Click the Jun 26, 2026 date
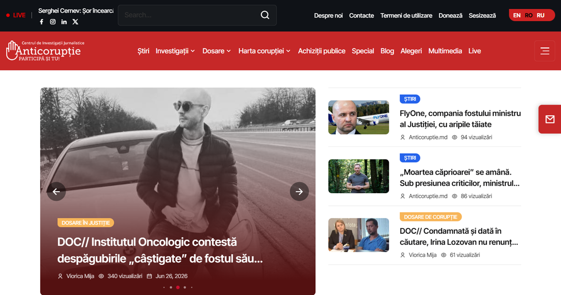 coord(171,276)
